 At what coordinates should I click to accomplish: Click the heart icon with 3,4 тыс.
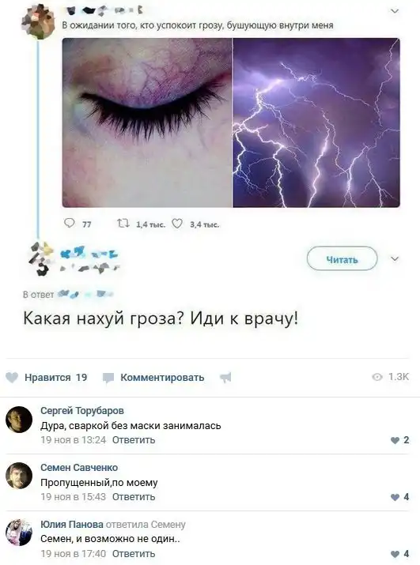pos(177,224)
